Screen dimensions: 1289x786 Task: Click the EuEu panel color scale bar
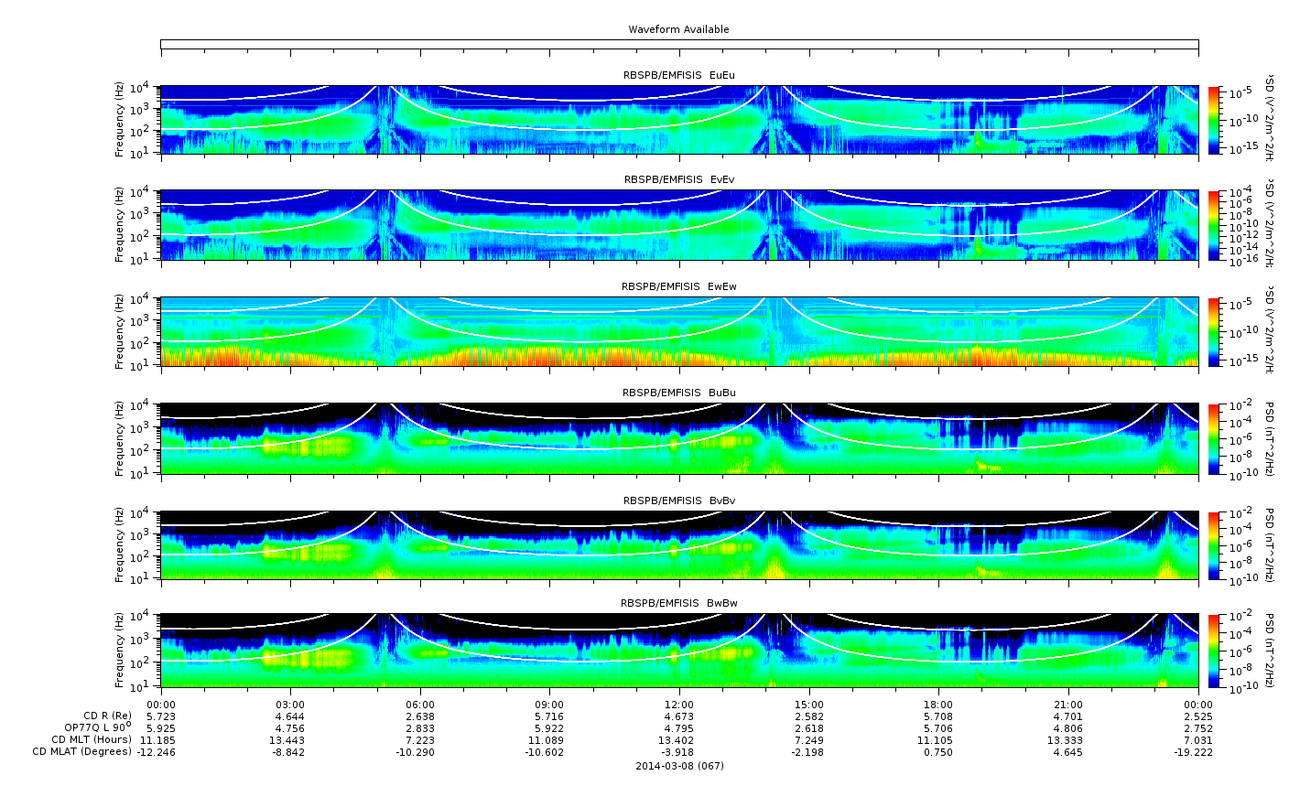click(1214, 120)
